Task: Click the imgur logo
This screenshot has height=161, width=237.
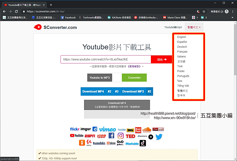Action: [86, 129]
